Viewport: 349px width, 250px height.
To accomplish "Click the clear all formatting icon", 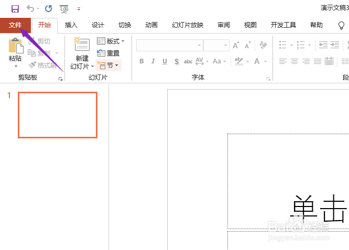I will pyautogui.click(x=263, y=45).
